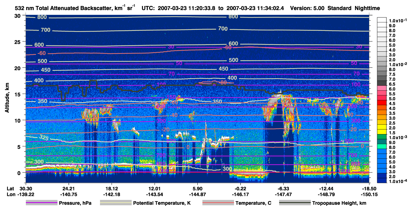This screenshot has height=210, width=410.
Task: Click the pale Potential Temperature legend line sample
Action: click(115, 203)
